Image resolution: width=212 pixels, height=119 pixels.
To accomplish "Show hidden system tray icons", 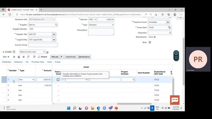I will [142, 108].
